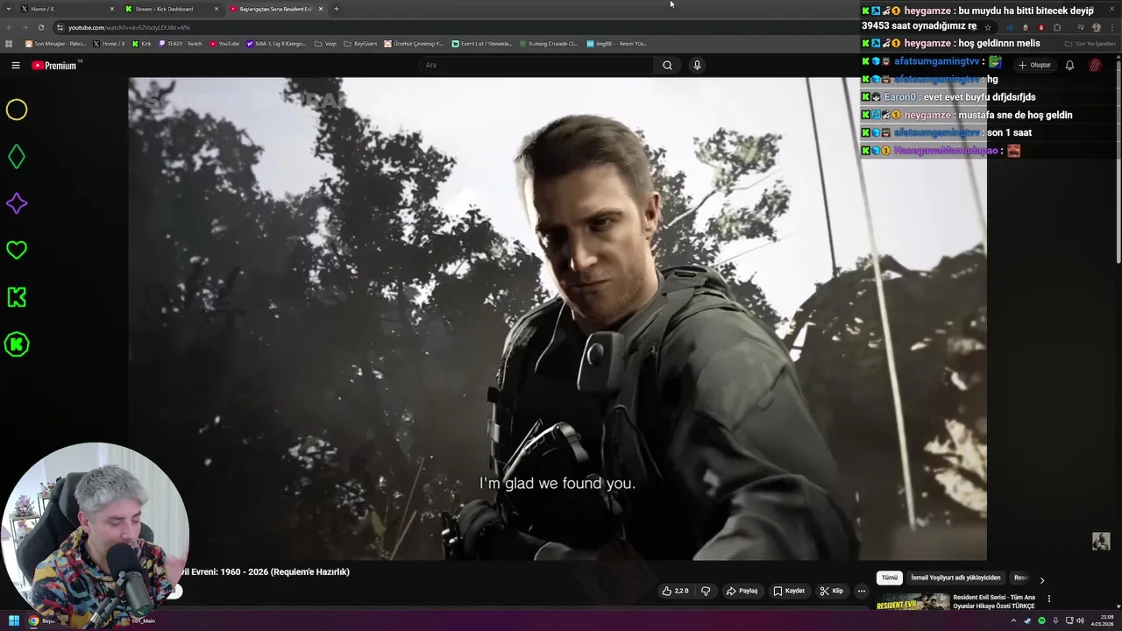Open the browser extensions puzzle icon
This screenshot has width=1122, height=631.
[1057, 27]
